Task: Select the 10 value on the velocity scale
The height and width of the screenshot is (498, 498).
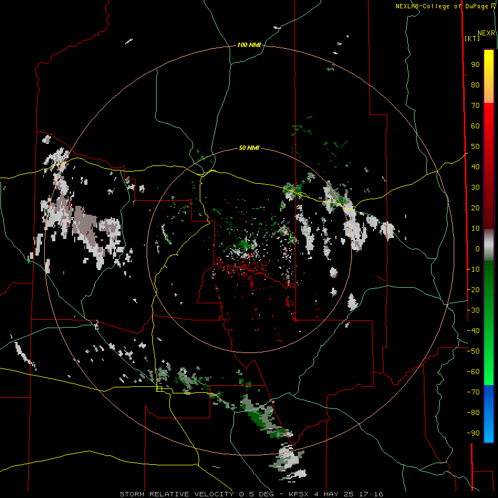Action: 475,229
